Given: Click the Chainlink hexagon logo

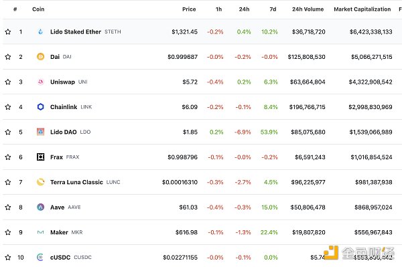Looking at the screenshot, I should pyautogui.click(x=40, y=107).
